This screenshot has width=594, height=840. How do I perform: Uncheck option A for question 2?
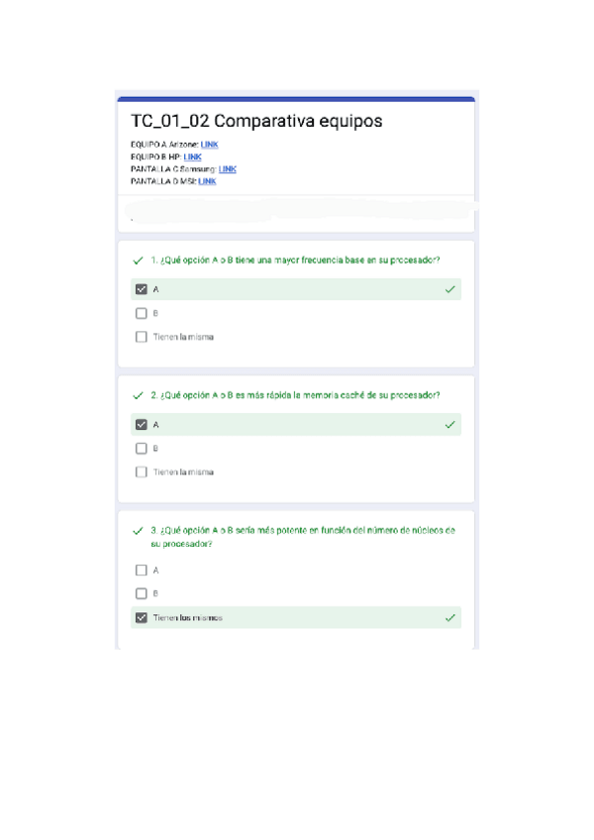(x=141, y=424)
